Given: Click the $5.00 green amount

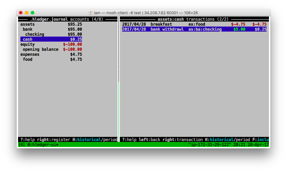Looking at the screenshot, I should [239, 29].
